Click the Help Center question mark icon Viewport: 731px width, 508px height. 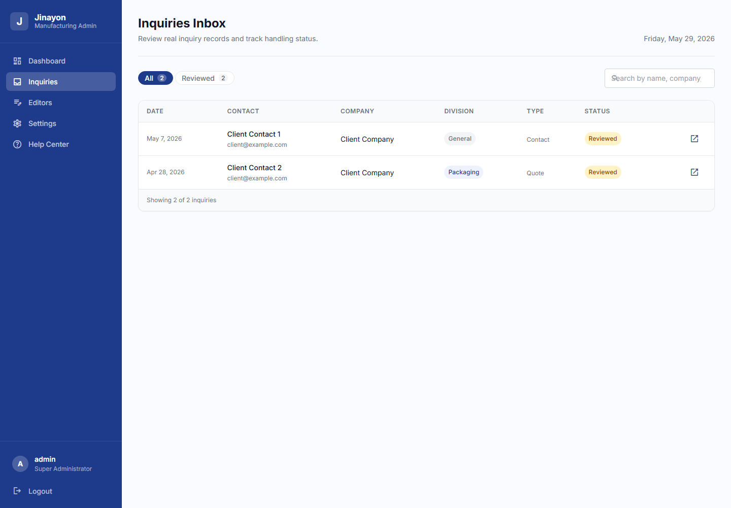(17, 144)
